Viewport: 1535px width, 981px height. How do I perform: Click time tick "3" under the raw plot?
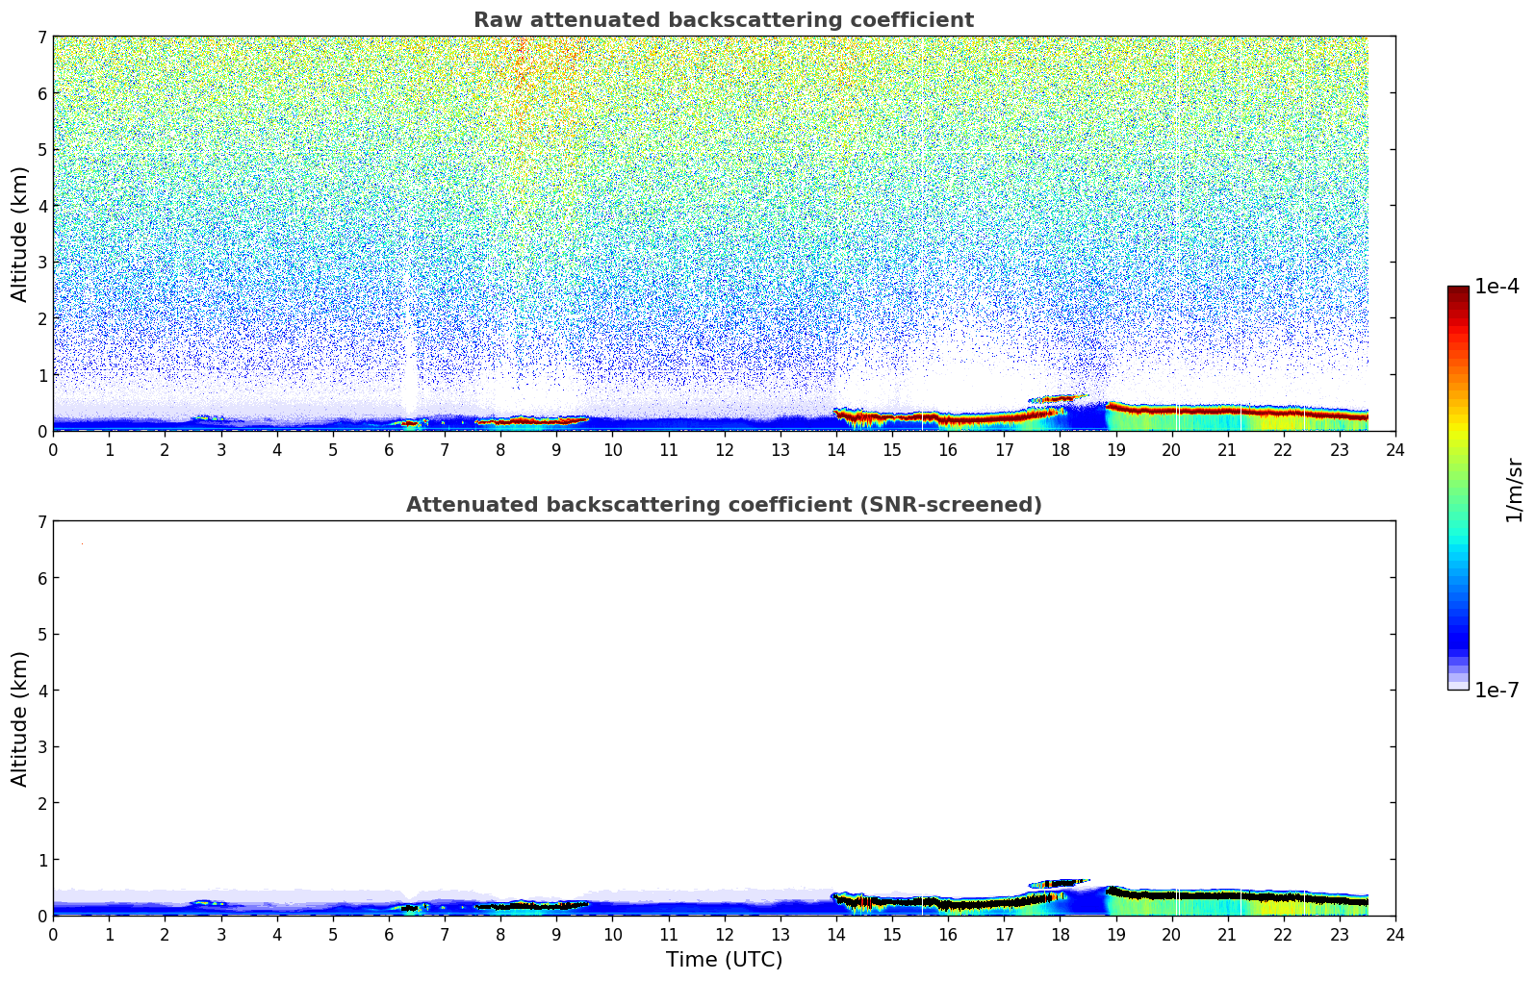220,449
